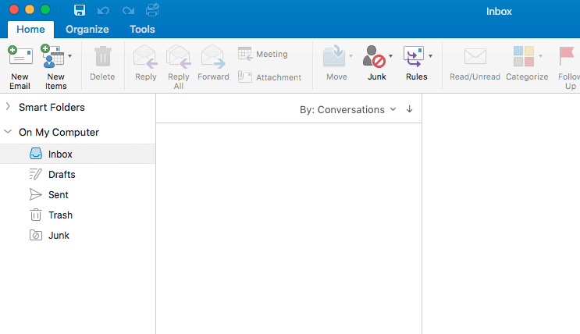Open the Junk dropdown arrow in ribbon
Image resolution: width=580 pixels, height=334 pixels.
(x=390, y=56)
